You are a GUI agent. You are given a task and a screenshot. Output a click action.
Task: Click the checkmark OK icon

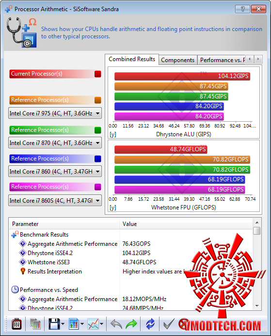pyautogui.click(x=169, y=324)
